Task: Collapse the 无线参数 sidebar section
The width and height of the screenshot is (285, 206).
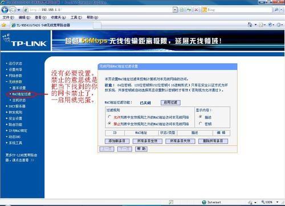Action: click(x=15, y=82)
